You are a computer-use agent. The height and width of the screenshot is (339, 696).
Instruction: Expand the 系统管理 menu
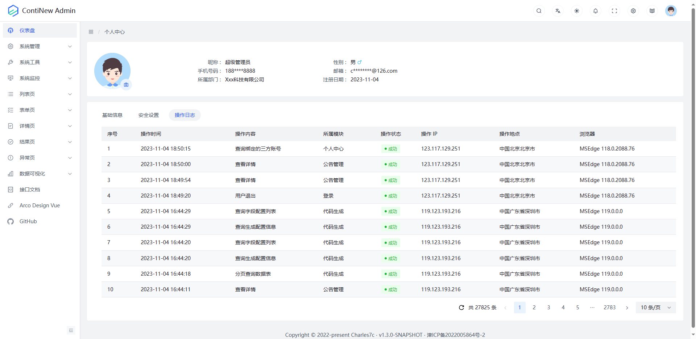coord(40,46)
